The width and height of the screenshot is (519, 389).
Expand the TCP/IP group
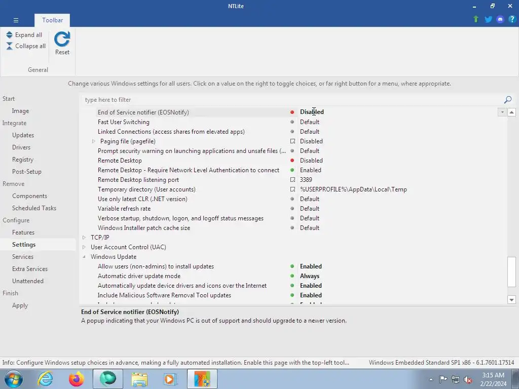pos(84,238)
